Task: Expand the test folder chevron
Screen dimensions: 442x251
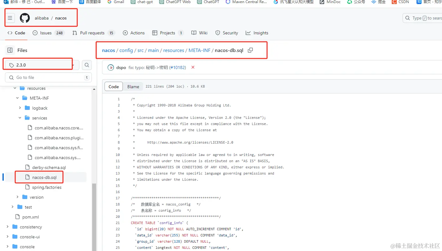Action: (x=12, y=207)
